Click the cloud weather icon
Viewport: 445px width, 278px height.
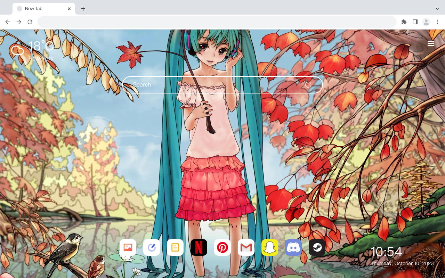coord(17,51)
